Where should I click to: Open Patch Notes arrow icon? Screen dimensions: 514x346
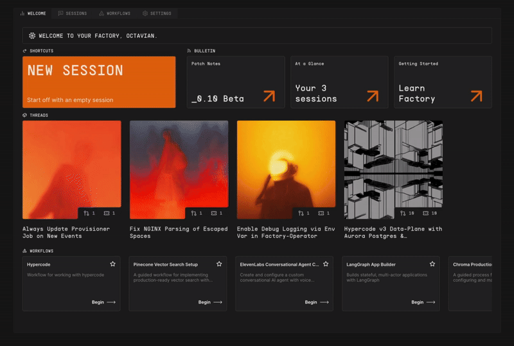(x=269, y=96)
